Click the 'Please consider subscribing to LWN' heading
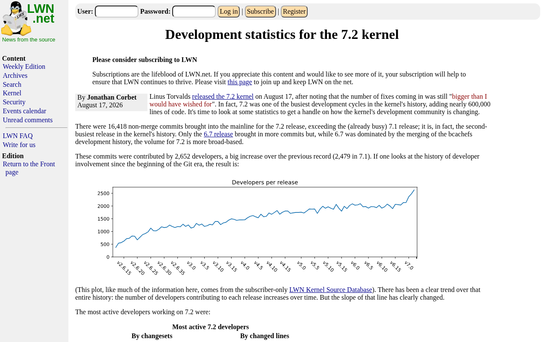The height and width of the screenshot is (342, 547). click(x=145, y=60)
